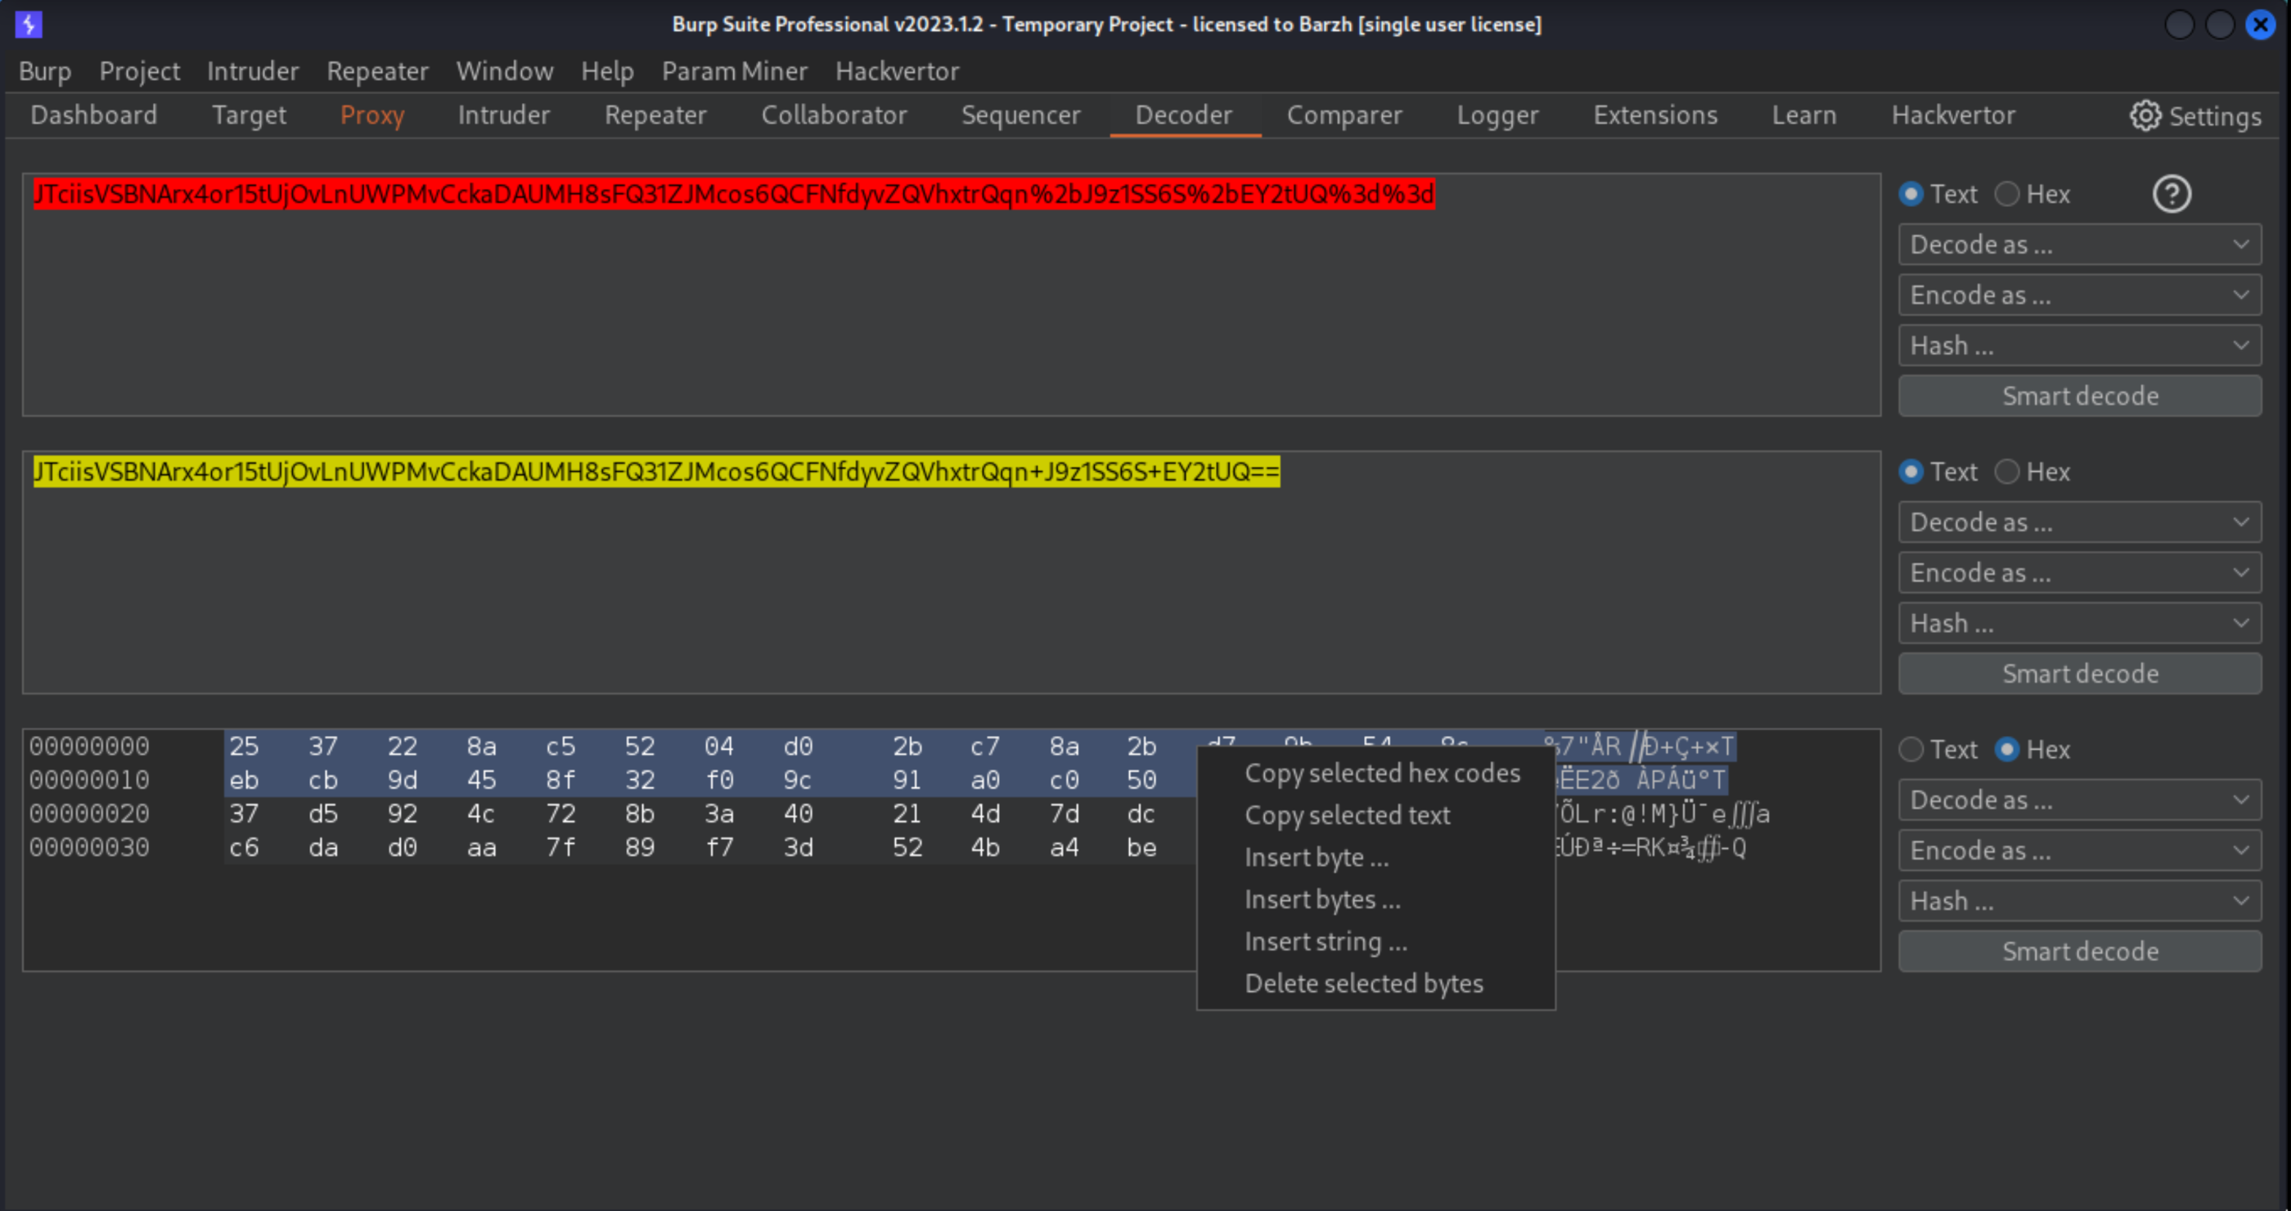The width and height of the screenshot is (2291, 1211).
Task: Switch to the Intruder tab
Action: 503,115
